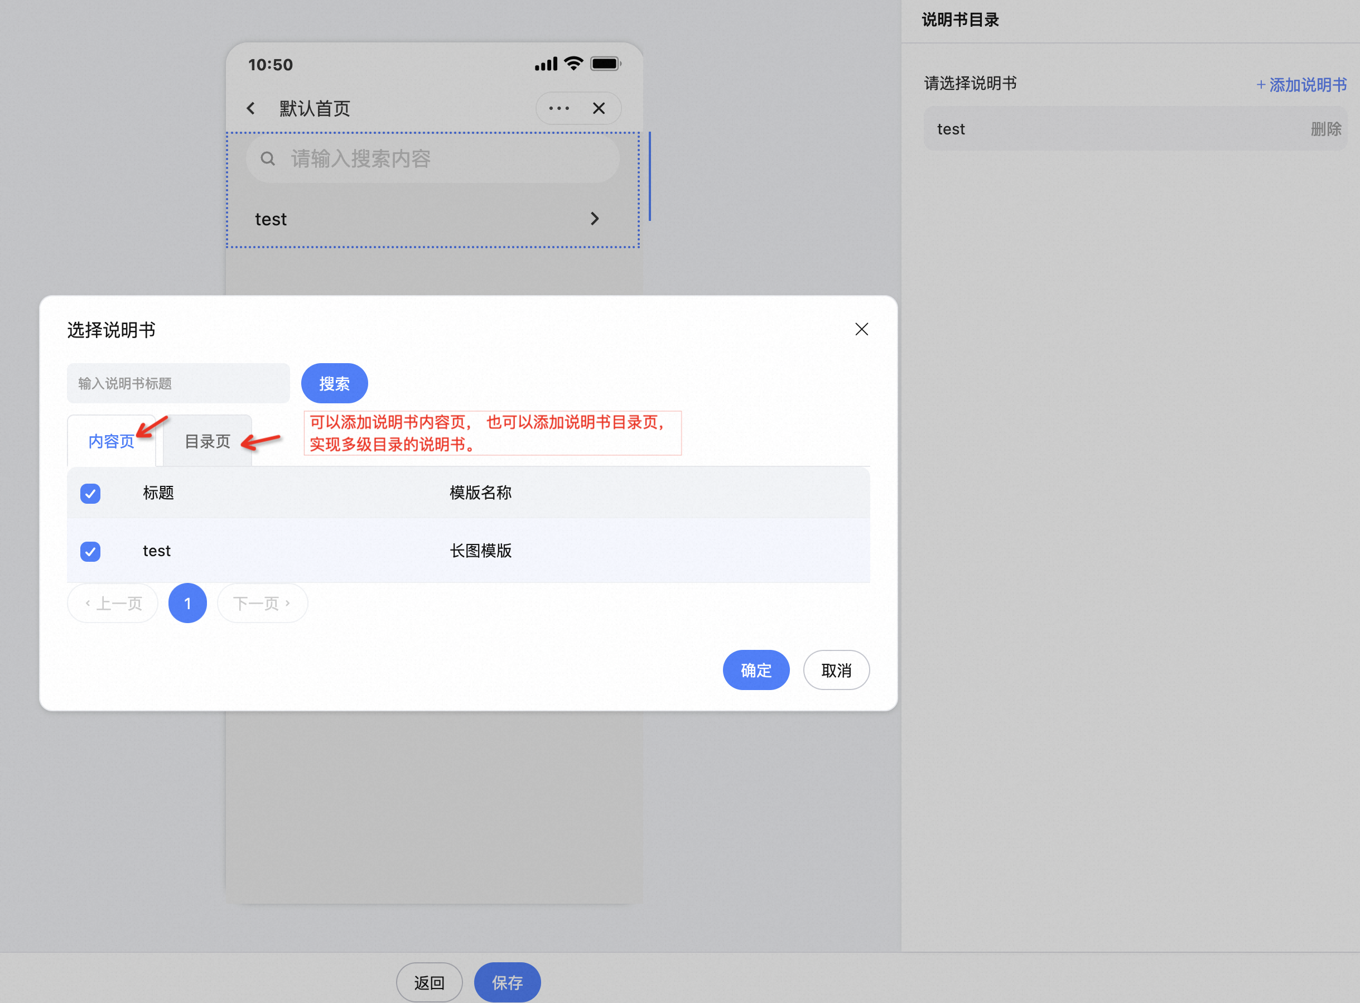Confirm selection with 确定 button

[x=756, y=671]
